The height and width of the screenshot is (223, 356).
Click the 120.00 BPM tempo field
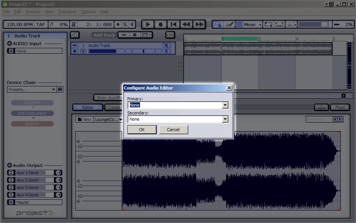(x=19, y=25)
